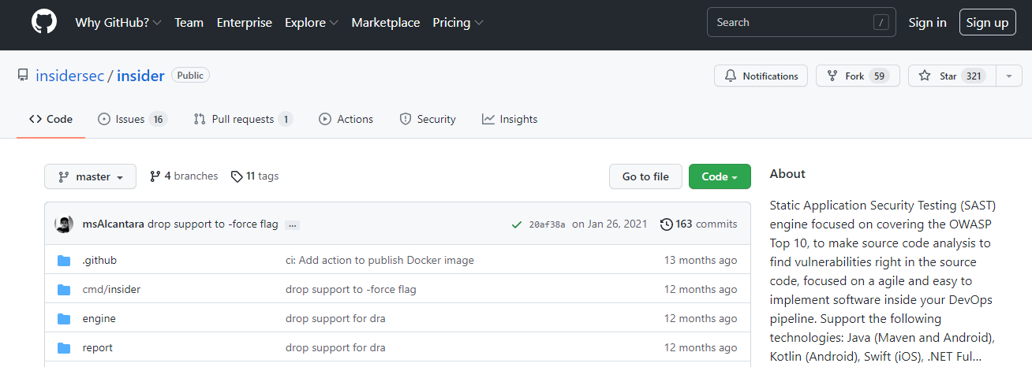The height and width of the screenshot is (367, 1032).
Task: Expand commit details ellipsis
Action: (293, 224)
